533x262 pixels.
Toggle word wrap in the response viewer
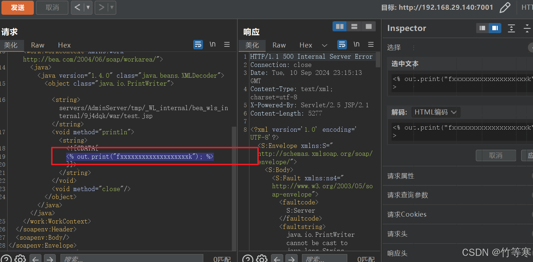(342, 44)
